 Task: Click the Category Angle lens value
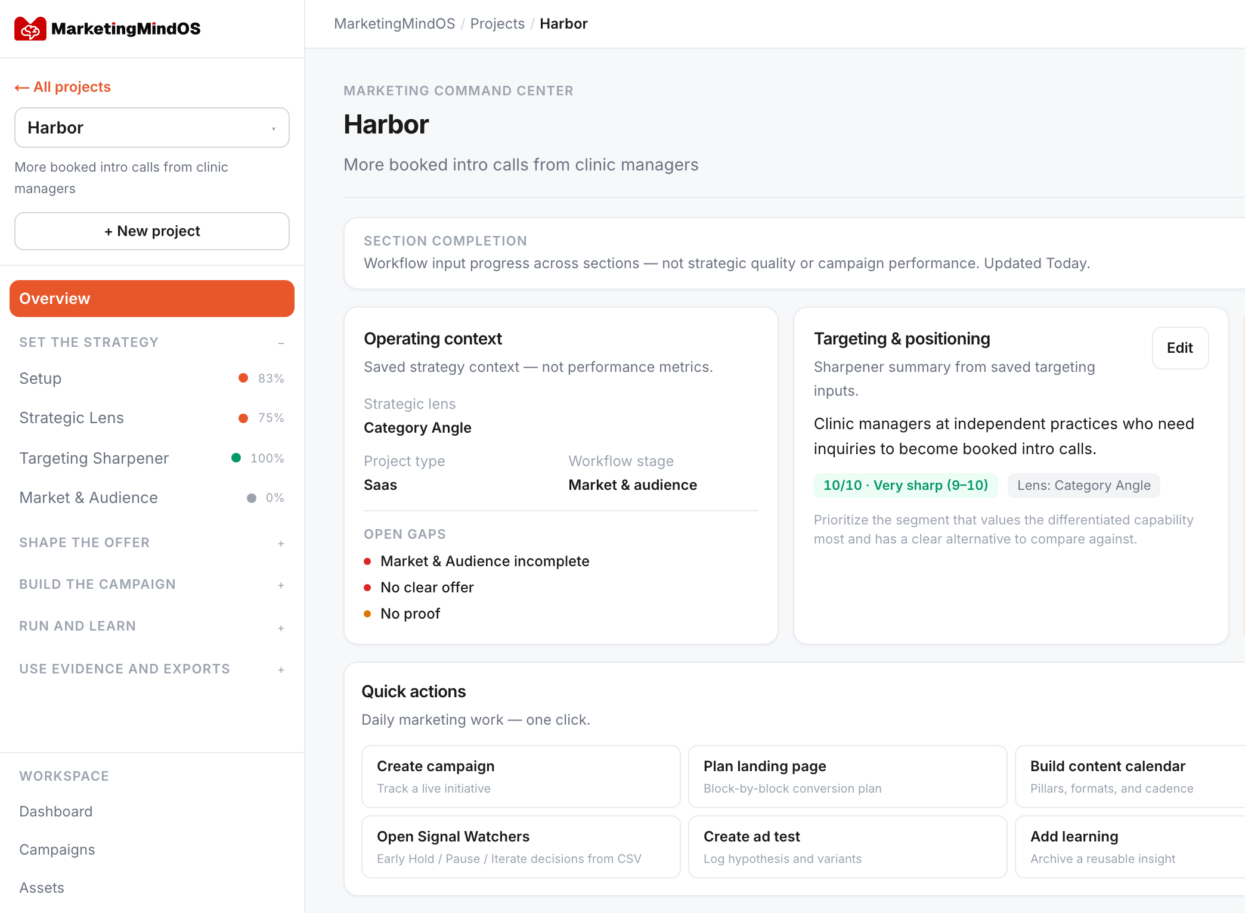417,428
